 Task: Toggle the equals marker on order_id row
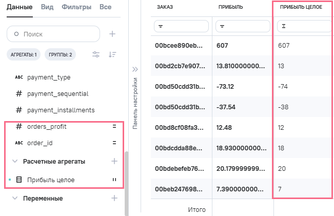[x=115, y=143]
